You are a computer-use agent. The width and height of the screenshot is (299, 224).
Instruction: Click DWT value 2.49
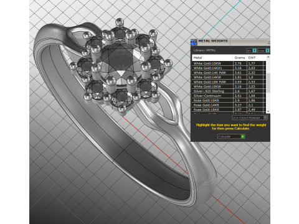pyautogui.click(x=252, y=110)
